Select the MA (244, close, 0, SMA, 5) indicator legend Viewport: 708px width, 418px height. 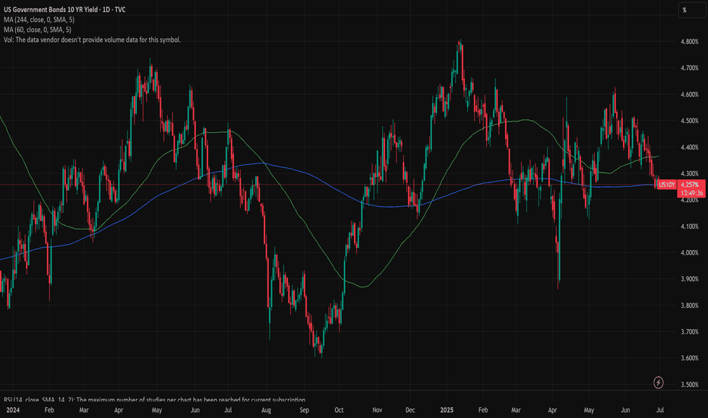(40, 20)
